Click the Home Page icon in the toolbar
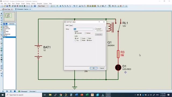This screenshot has width=172, height=97. 13,6
